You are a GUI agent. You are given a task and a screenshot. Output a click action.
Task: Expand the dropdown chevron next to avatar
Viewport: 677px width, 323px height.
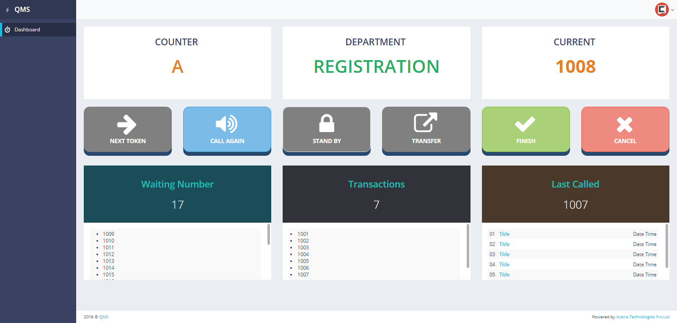point(673,10)
